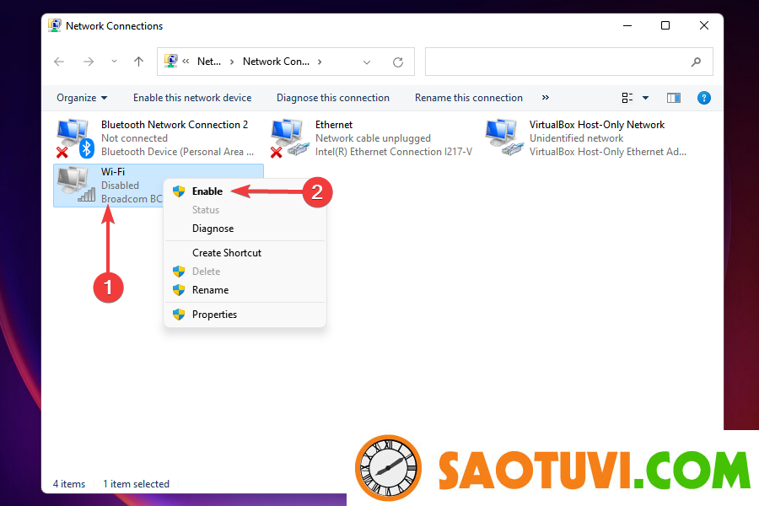Toggle the preview pane icon

tap(673, 98)
